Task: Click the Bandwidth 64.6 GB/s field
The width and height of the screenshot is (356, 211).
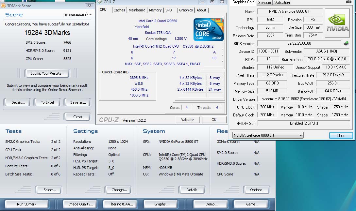Action: click(x=333, y=91)
